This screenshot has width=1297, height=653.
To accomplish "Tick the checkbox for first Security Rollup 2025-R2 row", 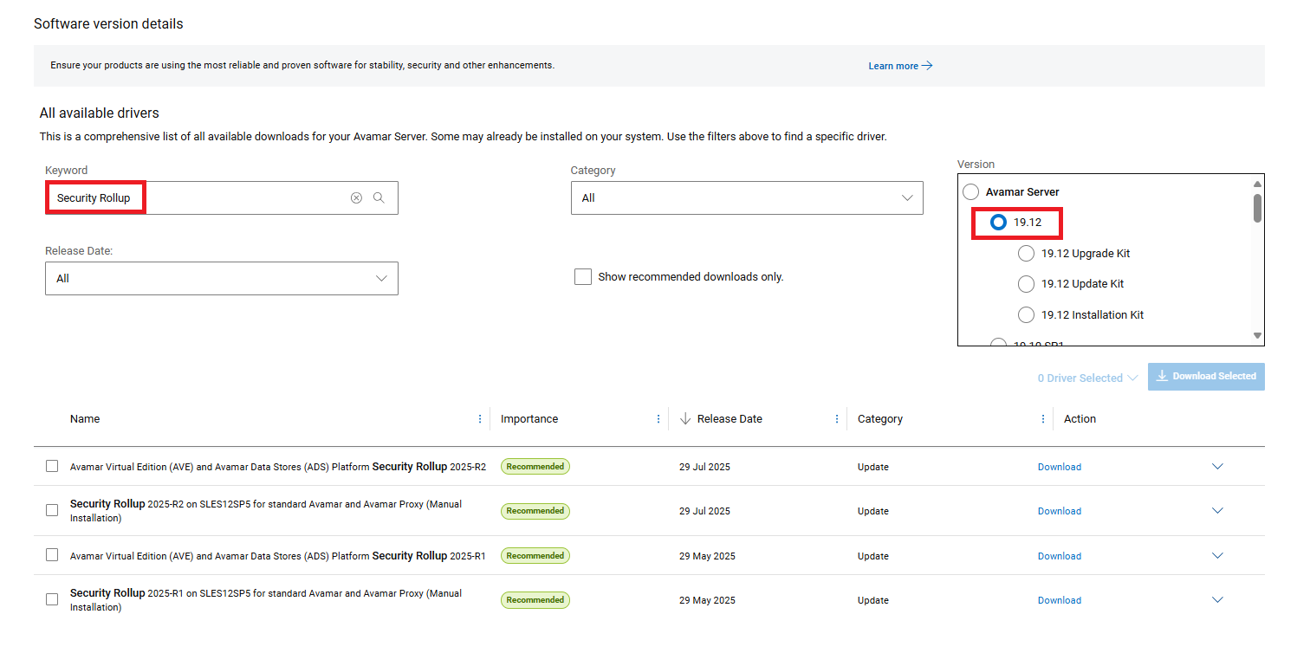I will coord(52,467).
